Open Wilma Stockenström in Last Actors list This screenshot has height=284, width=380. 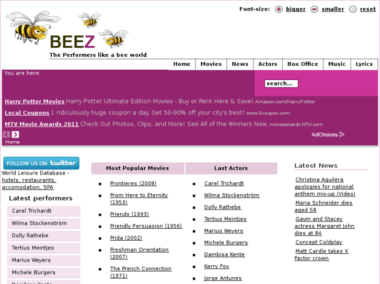(232, 195)
